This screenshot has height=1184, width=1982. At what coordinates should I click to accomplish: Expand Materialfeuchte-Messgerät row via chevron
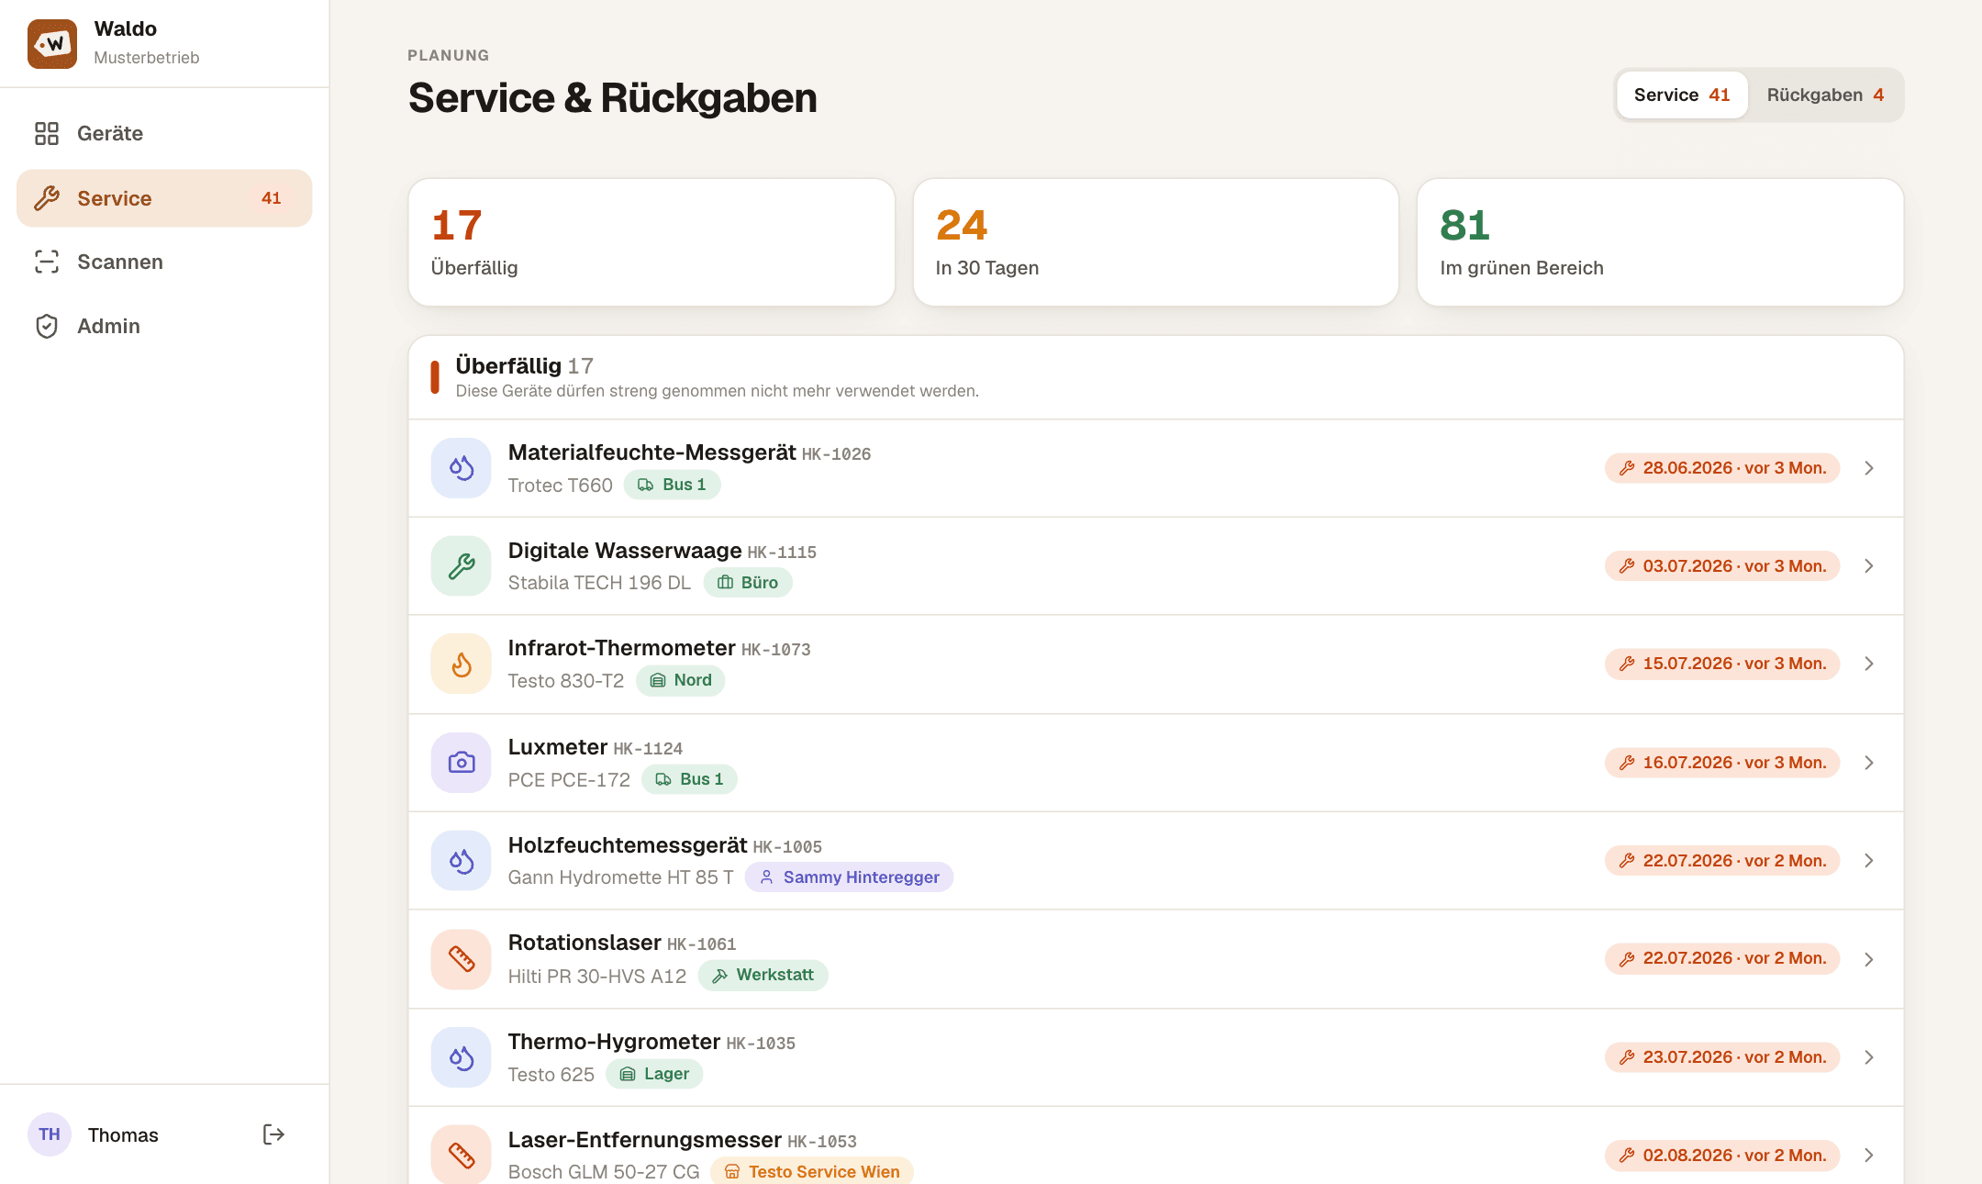coord(1869,468)
